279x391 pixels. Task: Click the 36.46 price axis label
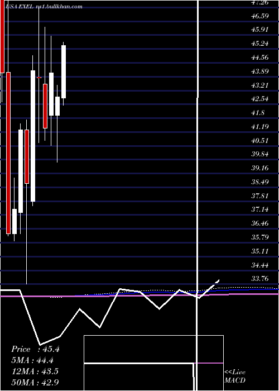[x=260, y=223]
